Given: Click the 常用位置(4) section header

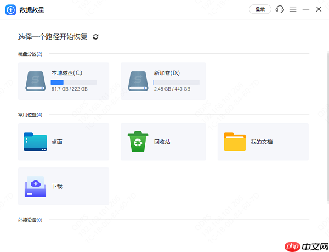Looking at the screenshot, I should click(30, 115).
